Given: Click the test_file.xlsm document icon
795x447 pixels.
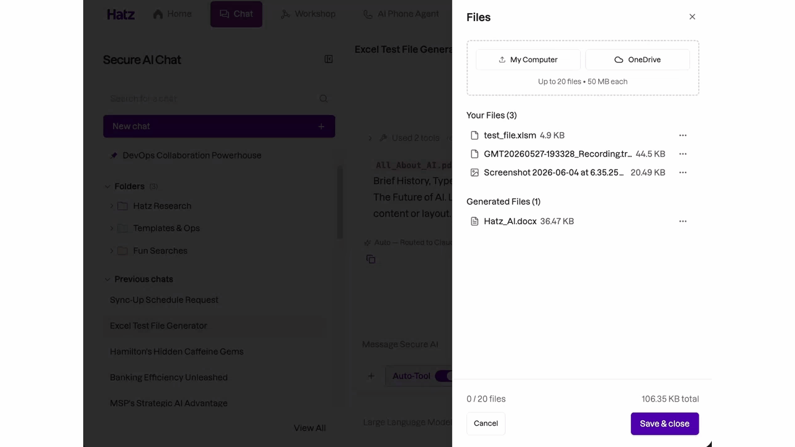Looking at the screenshot, I should coord(475,135).
